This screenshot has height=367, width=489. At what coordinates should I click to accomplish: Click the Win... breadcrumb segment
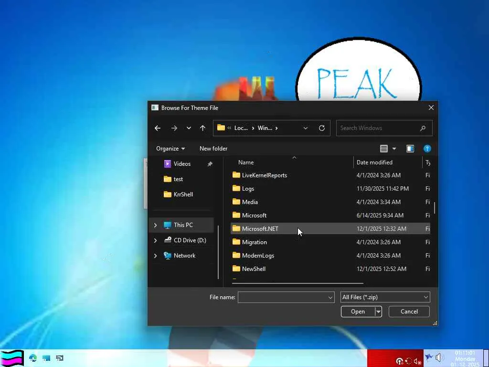tap(265, 128)
